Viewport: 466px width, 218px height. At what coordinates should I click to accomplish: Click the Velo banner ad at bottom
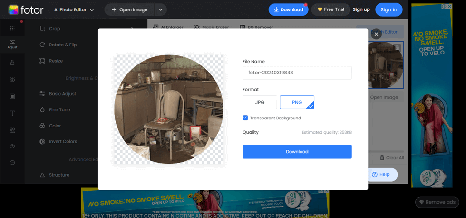205,202
